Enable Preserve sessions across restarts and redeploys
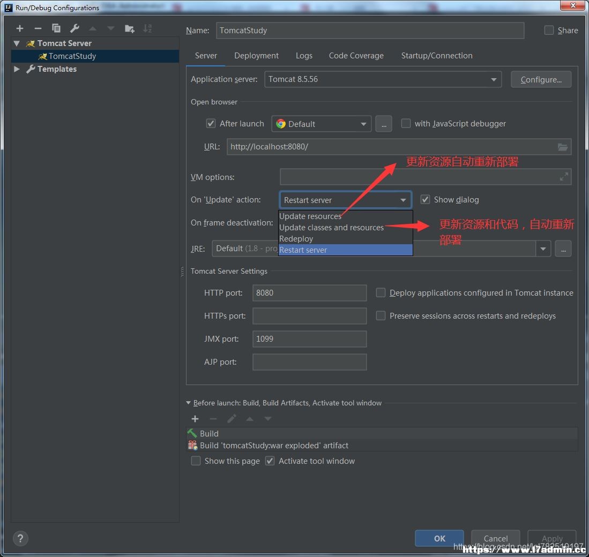The image size is (589, 557). [381, 315]
